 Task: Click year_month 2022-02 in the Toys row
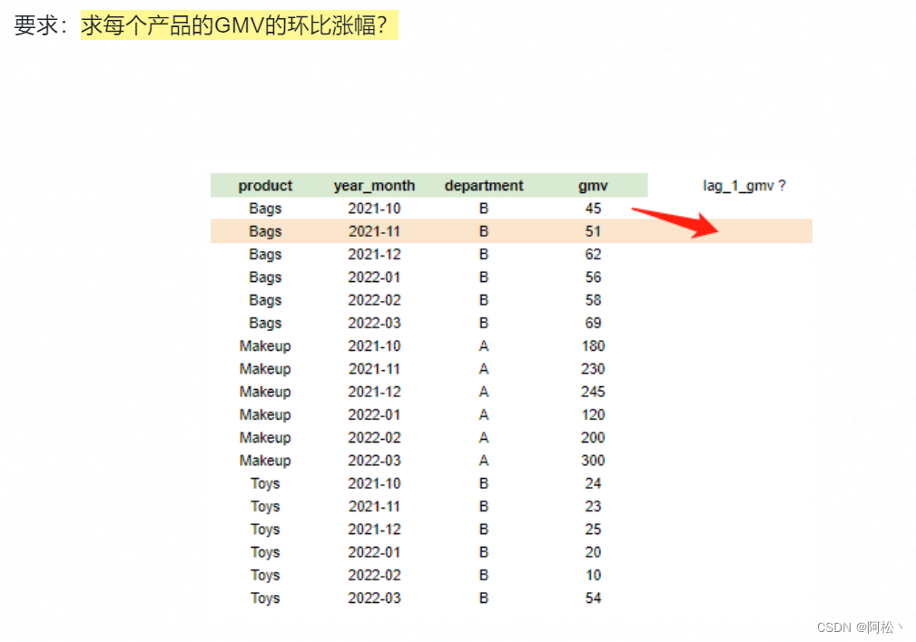pyautogui.click(x=374, y=576)
